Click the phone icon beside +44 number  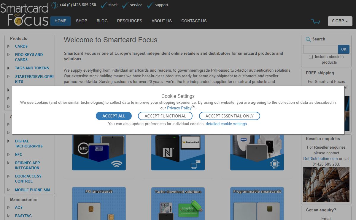click(54, 5)
